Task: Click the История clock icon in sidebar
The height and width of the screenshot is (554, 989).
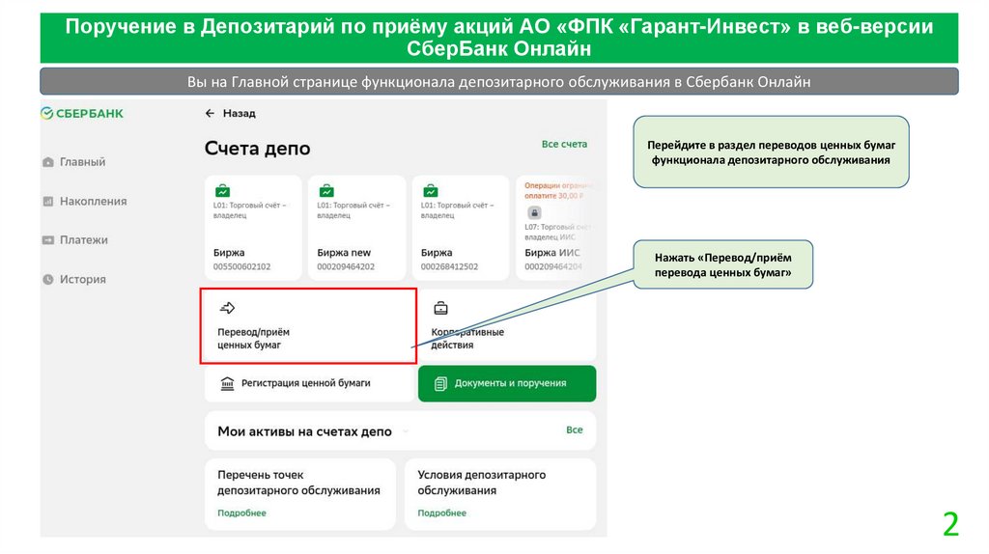Action: (x=48, y=279)
